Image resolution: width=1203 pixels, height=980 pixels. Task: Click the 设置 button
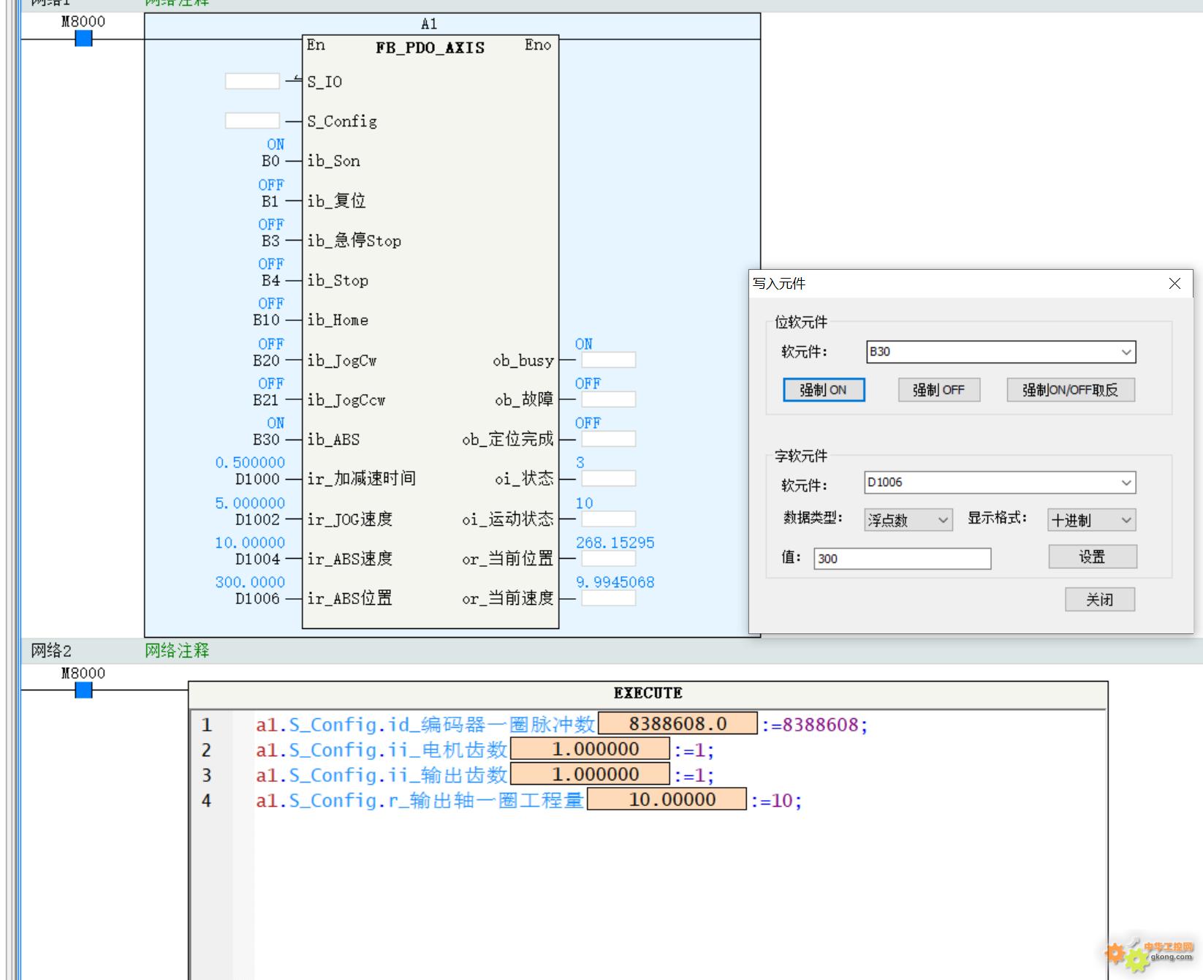pyautogui.click(x=1093, y=557)
